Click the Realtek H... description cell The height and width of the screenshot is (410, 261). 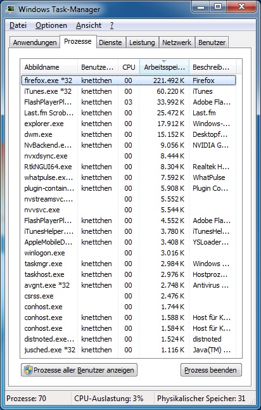click(x=211, y=167)
